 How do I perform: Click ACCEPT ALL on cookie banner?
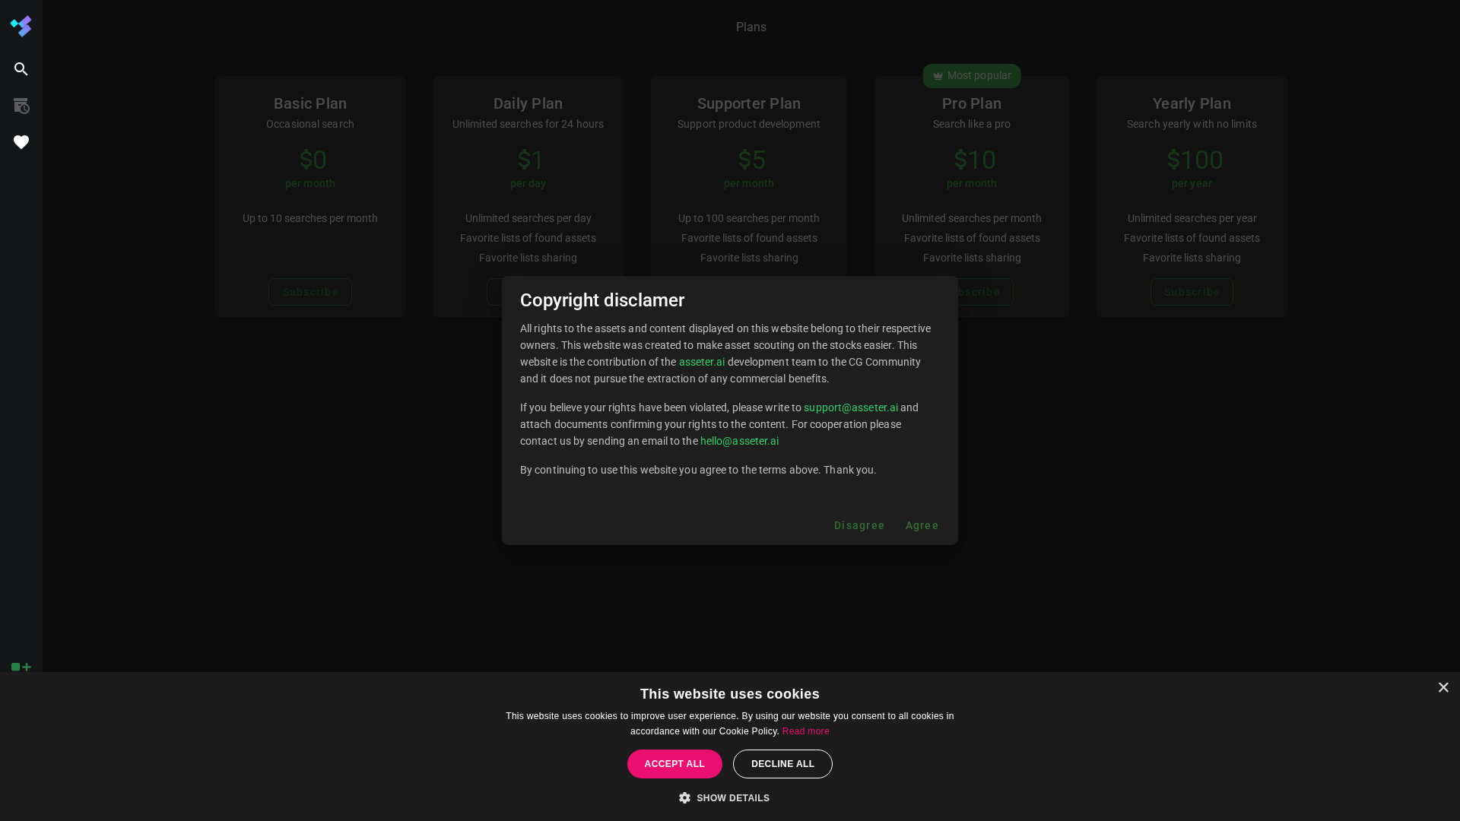point(674,763)
